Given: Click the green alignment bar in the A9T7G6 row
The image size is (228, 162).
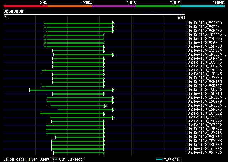Looking at the screenshot, I should (79, 153).
